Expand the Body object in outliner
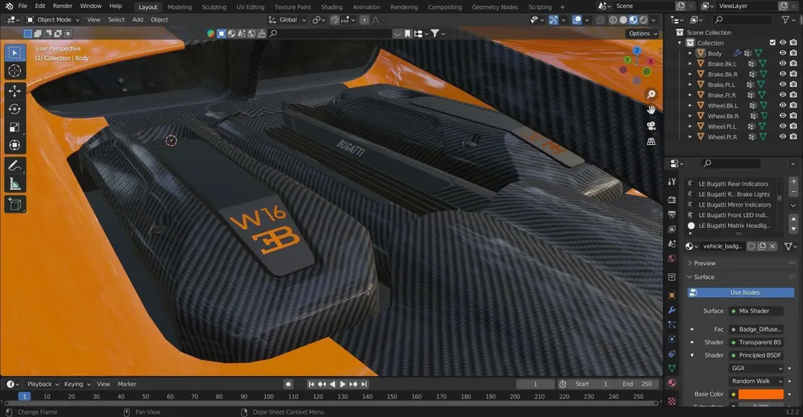Image resolution: width=803 pixels, height=417 pixels. (x=690, y=53)
